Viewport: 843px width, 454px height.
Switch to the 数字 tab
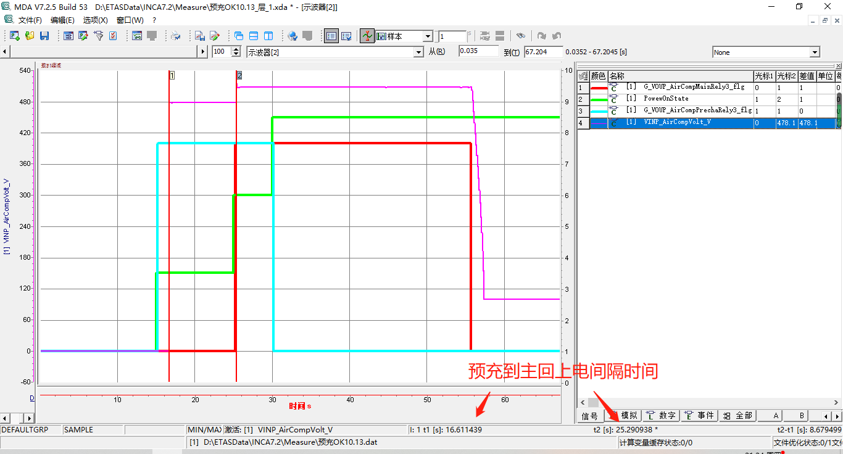click(x=661, y=416)
